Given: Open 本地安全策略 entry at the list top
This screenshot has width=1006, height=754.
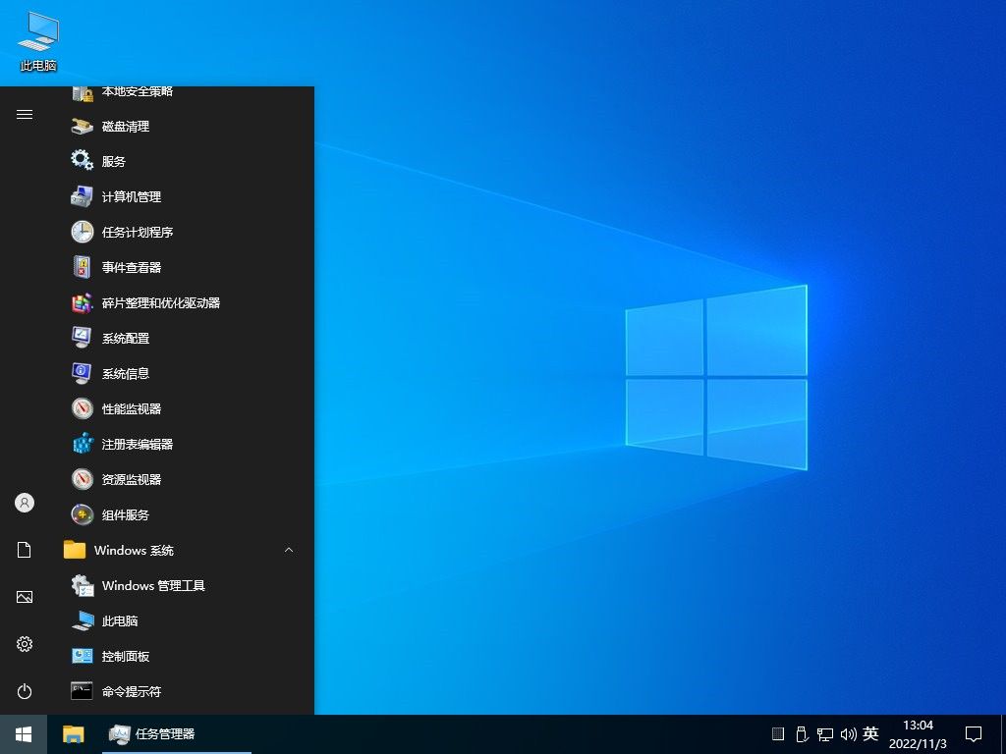Looking at the screenshot, I should coord(180,95).
